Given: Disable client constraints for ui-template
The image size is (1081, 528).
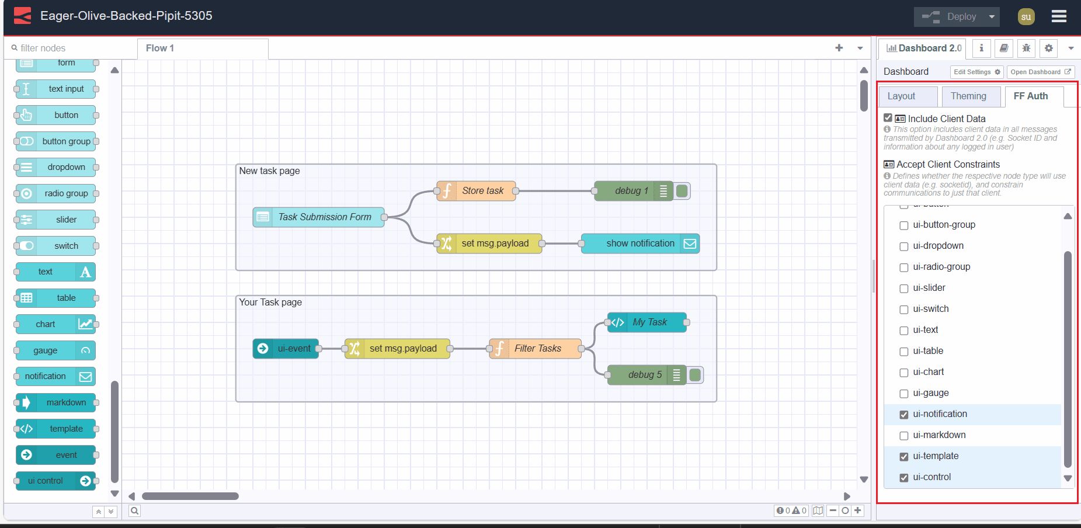Looking at the screenshot, I should [904, 456].
